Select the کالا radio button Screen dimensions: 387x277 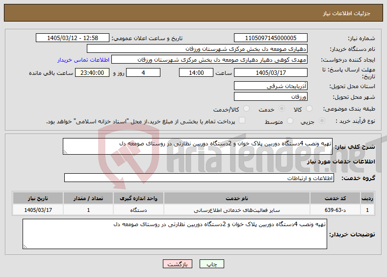coord(309,109)
